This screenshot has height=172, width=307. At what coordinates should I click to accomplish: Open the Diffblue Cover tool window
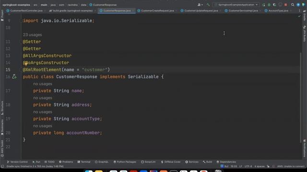171,162
